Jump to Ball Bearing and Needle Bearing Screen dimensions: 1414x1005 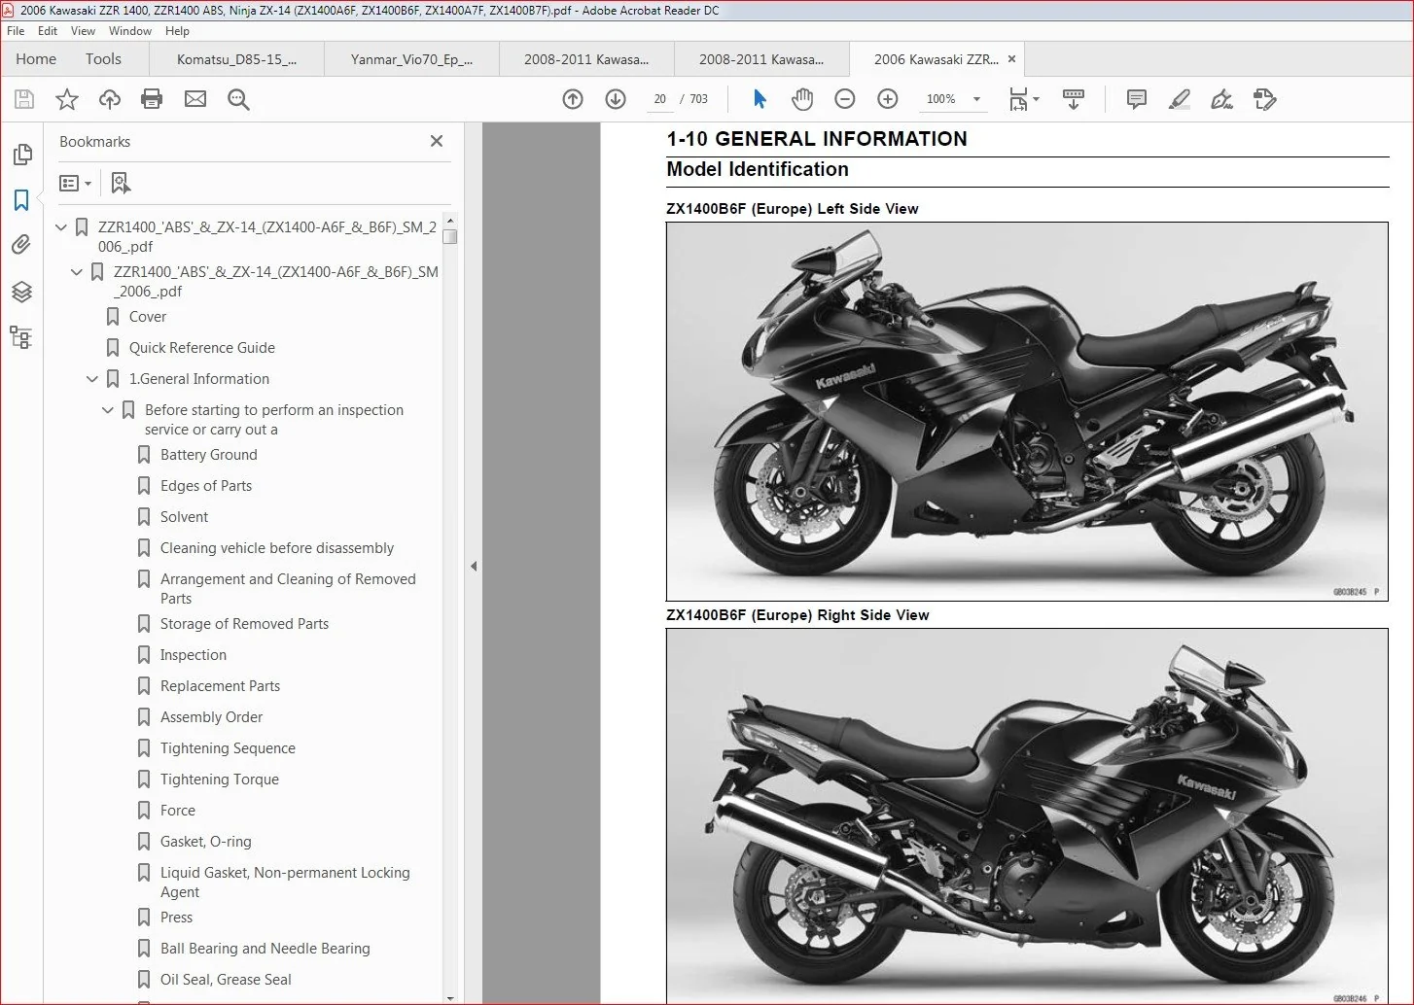265,949
